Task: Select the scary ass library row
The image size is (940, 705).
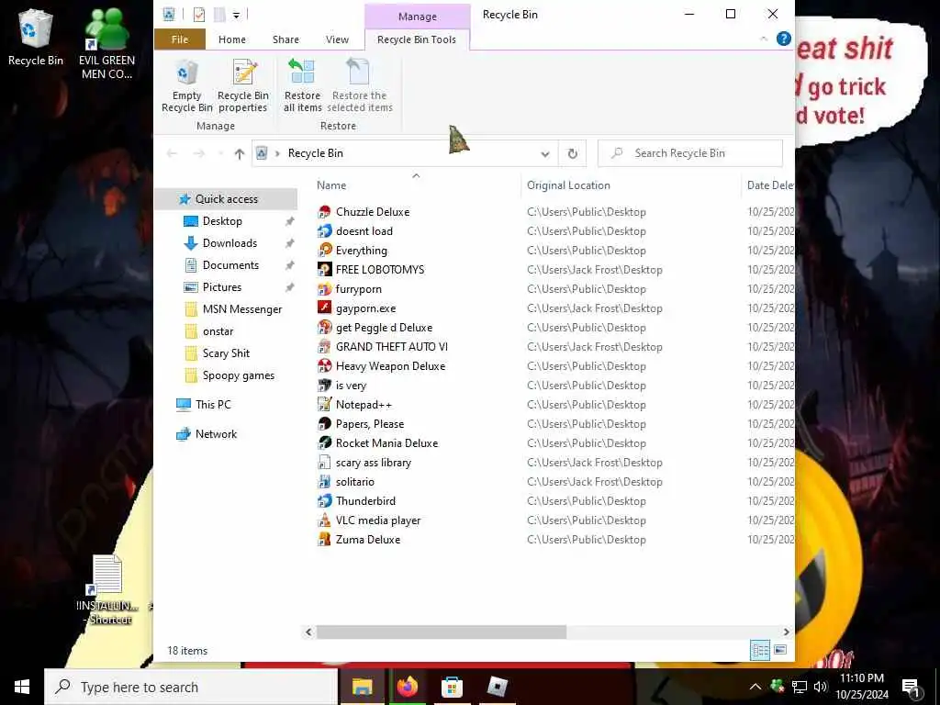Action: (x=554, y=463)
